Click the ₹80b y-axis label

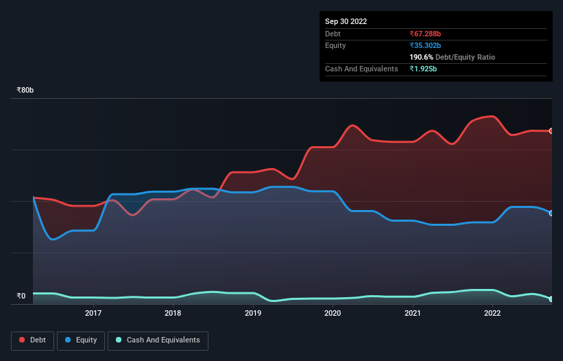pos(25,90)
